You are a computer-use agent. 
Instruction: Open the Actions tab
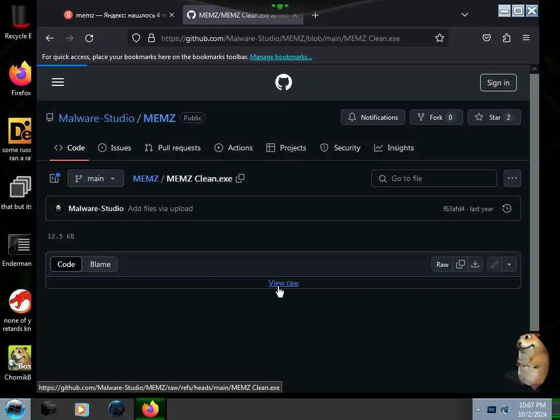click(234, 148)
